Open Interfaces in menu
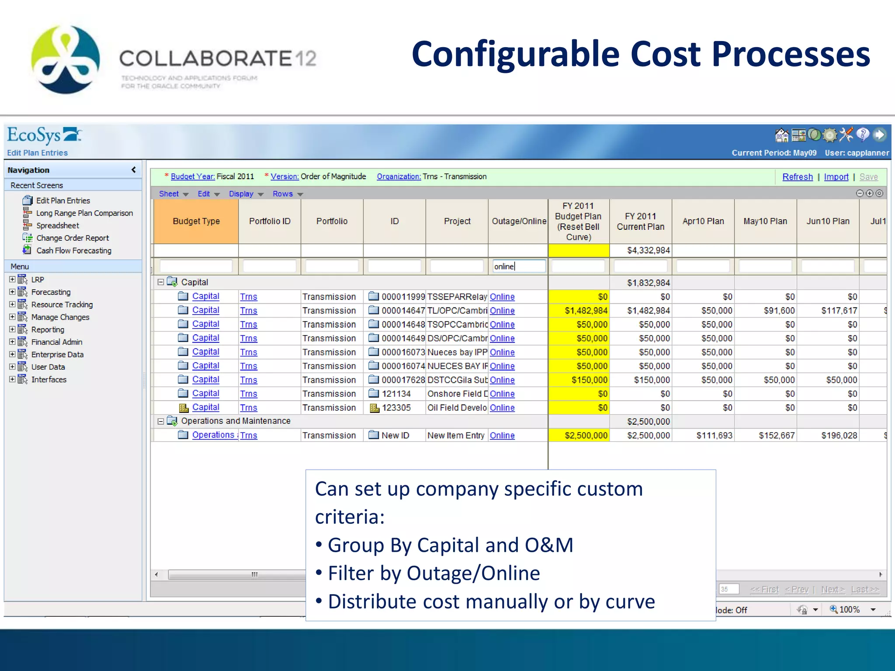 [x=49, y=379]
